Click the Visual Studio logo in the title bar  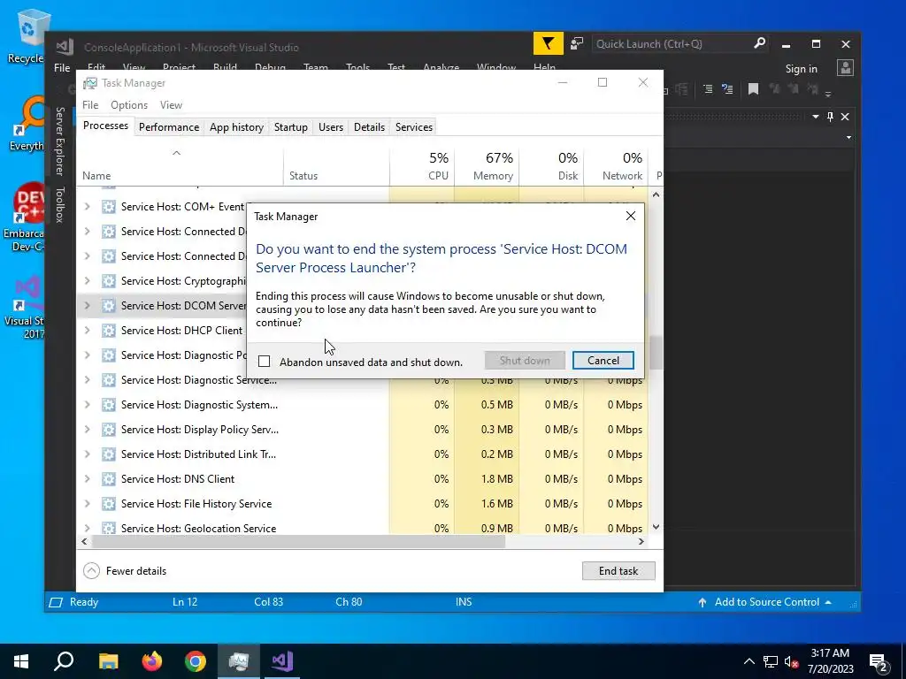pyautogui.click(x=65, y=46)
